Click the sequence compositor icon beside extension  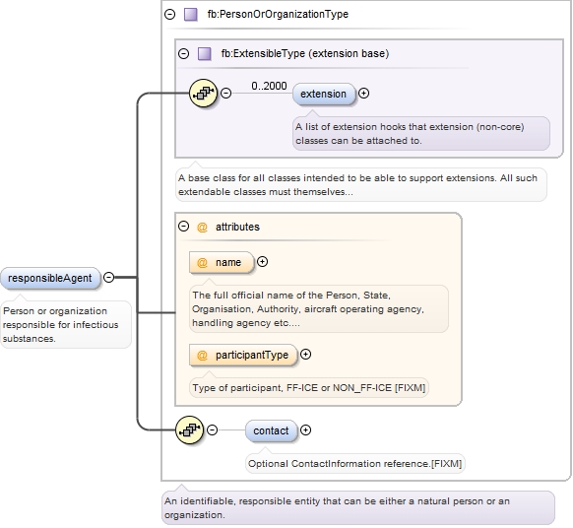tap(203, 93)
